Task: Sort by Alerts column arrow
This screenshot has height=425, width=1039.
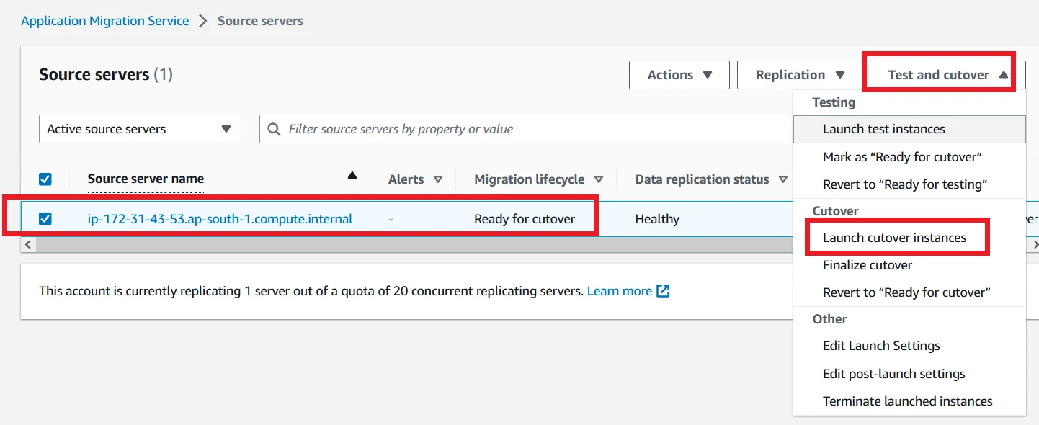Action: 438,179
